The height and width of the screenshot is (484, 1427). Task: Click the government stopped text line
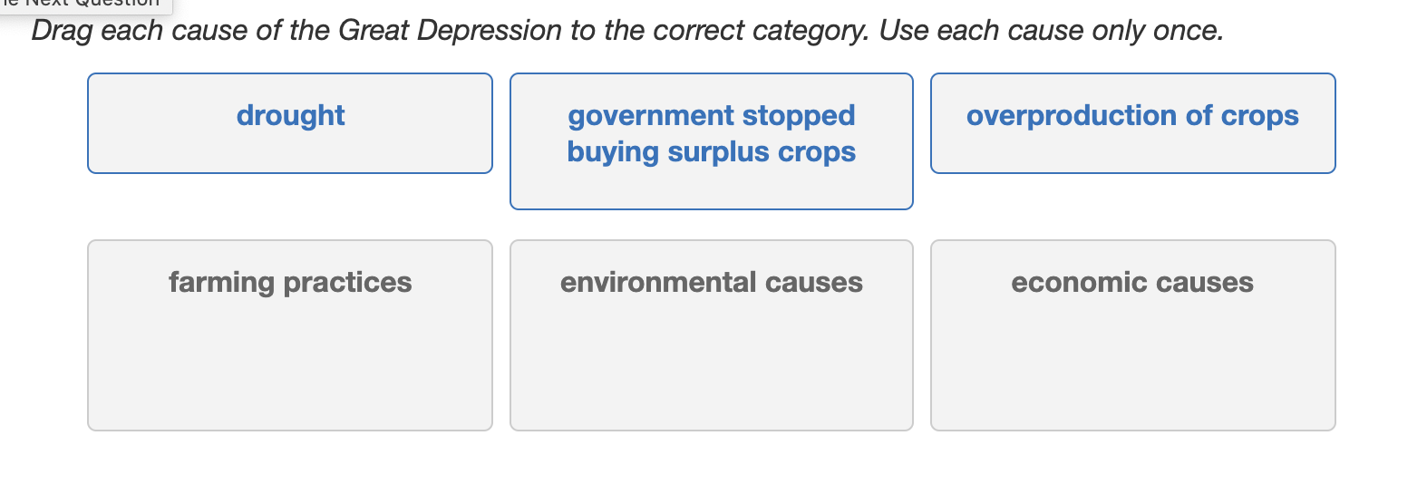click(712, 116)
